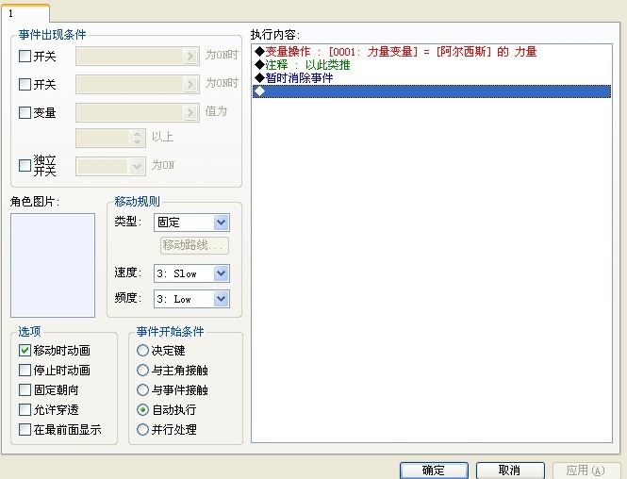Enable the second 开关 condition checkbox
Screen dimensions: 627x479
pyautogui.click(x=25, y=84)
